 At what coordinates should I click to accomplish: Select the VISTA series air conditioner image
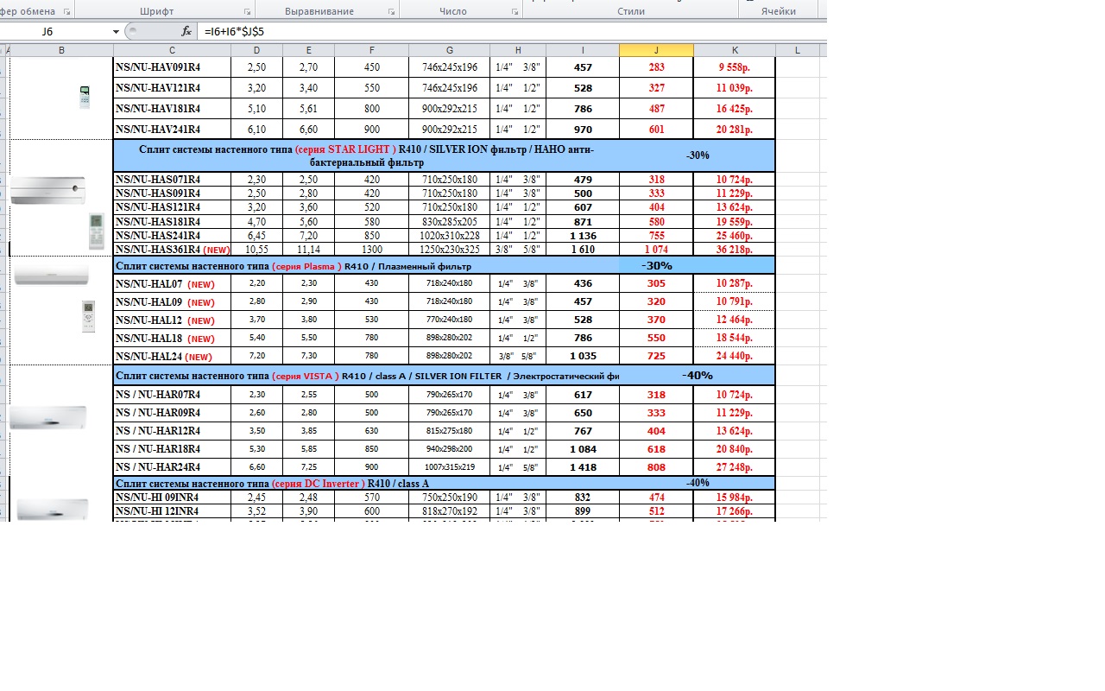pyautogui.click(x=47, y=418)
